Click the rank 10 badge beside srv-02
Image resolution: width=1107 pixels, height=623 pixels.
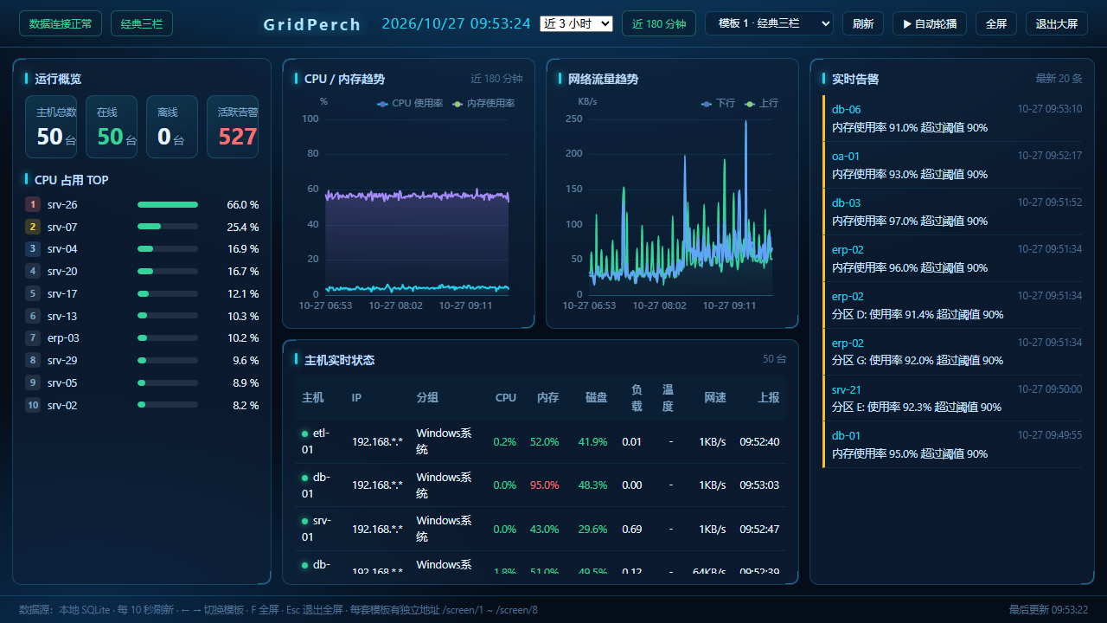click(x=33, y=404)
